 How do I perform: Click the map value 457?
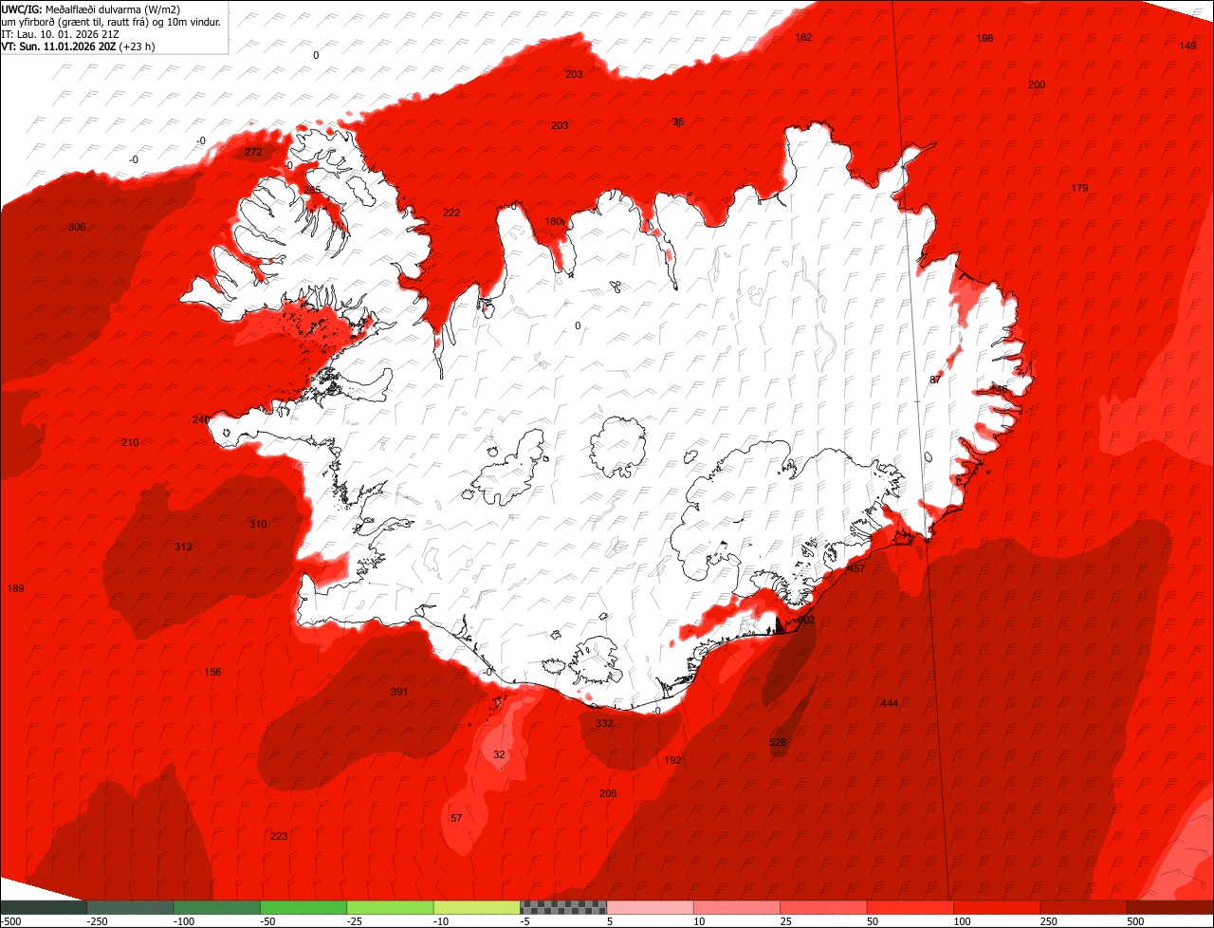pos(856,569)
